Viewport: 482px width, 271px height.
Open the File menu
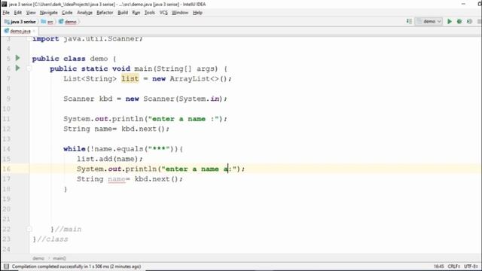point(6,13)
